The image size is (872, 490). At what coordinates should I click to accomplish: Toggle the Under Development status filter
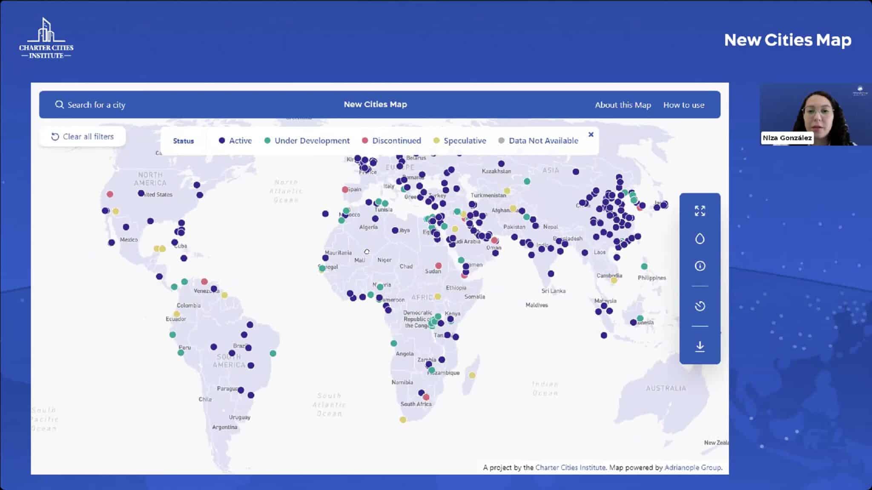(307, 140)
